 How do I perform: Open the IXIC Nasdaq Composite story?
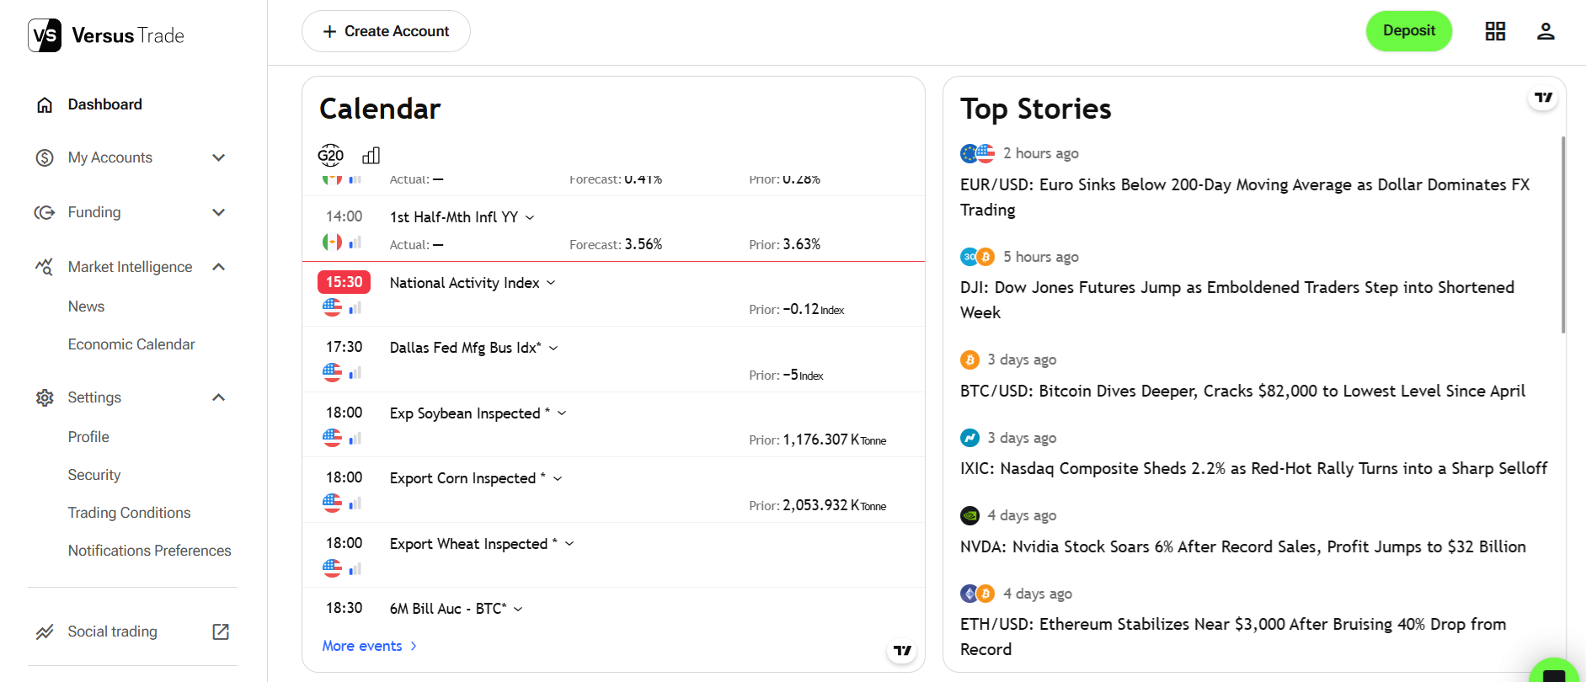[1253, 468]
